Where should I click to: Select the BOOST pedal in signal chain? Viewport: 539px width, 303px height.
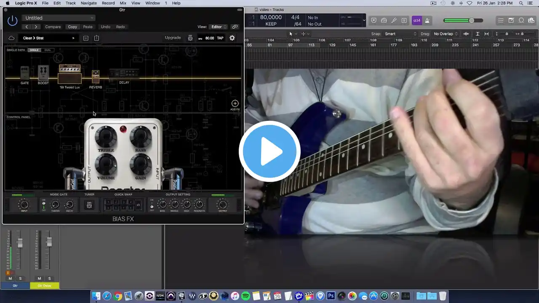coord(43,73)
